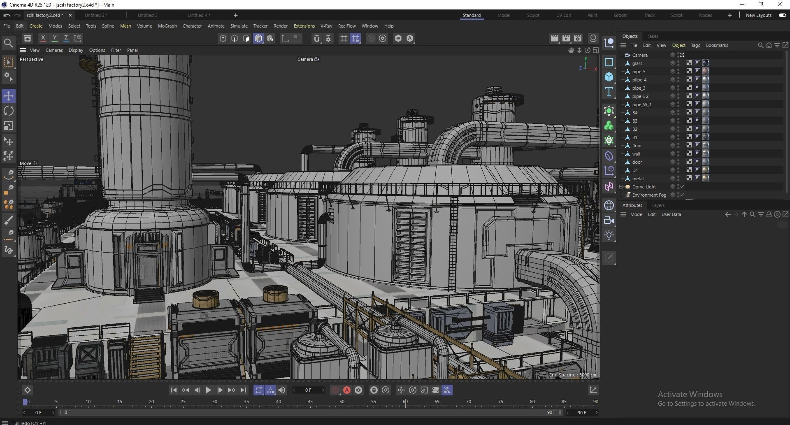Switch to the Untitled 3 document tab

click(147, 15)
